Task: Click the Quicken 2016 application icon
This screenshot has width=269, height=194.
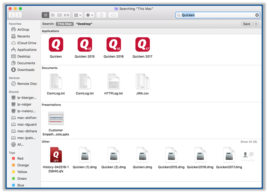Action: (x=113, y=45)
